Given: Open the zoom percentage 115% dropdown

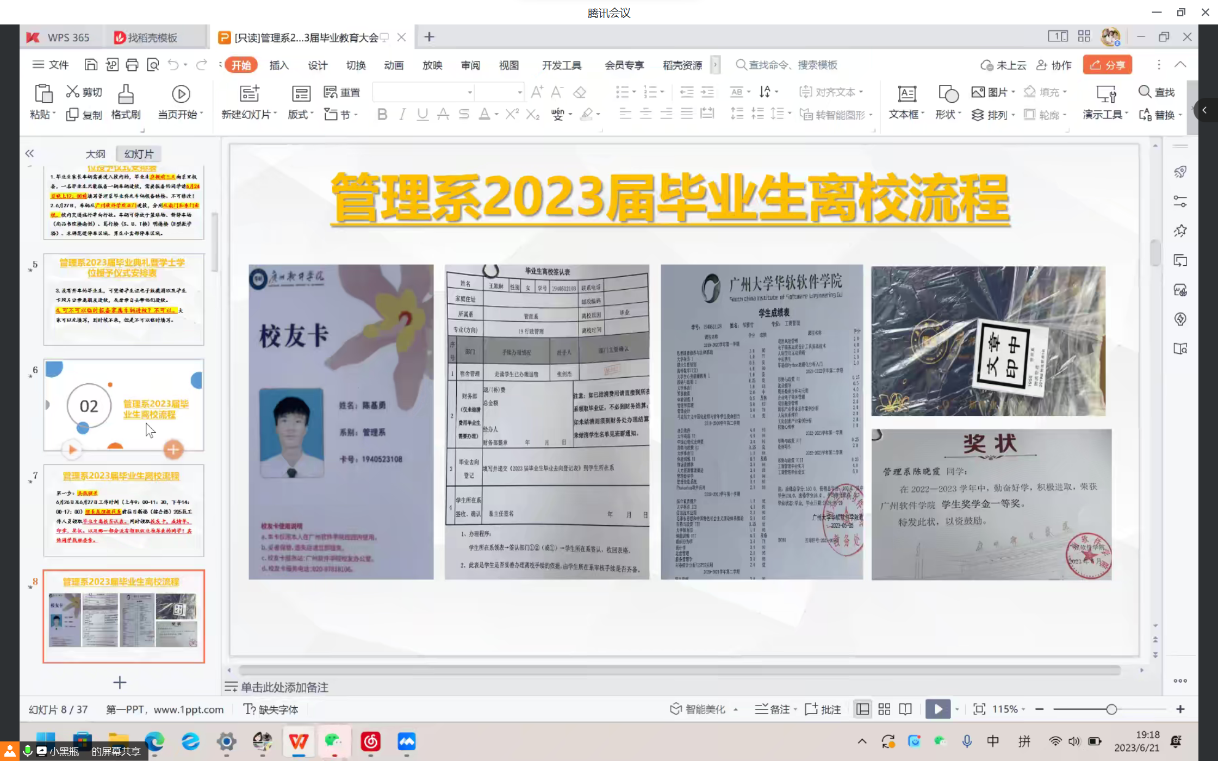Looking at the screenshot, I should (1009, 709).
